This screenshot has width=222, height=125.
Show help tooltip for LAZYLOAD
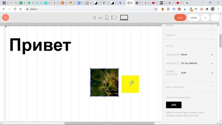(178, 63)
